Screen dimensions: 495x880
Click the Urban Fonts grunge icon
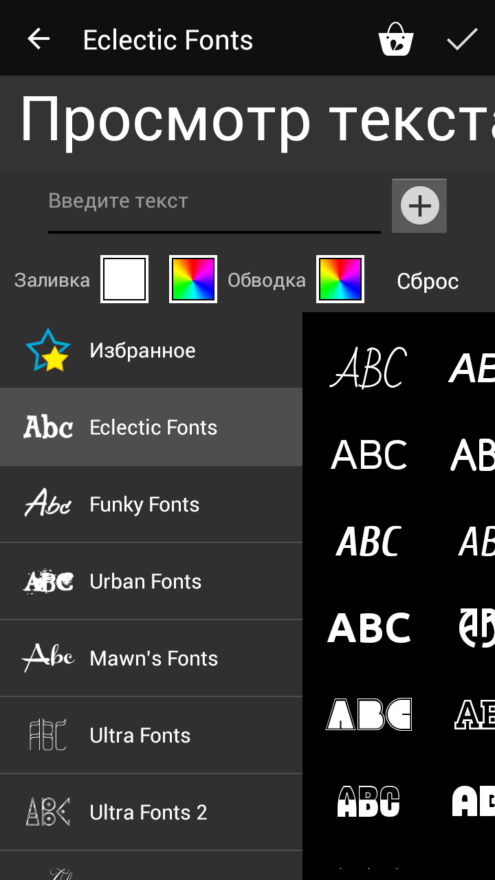48,581
